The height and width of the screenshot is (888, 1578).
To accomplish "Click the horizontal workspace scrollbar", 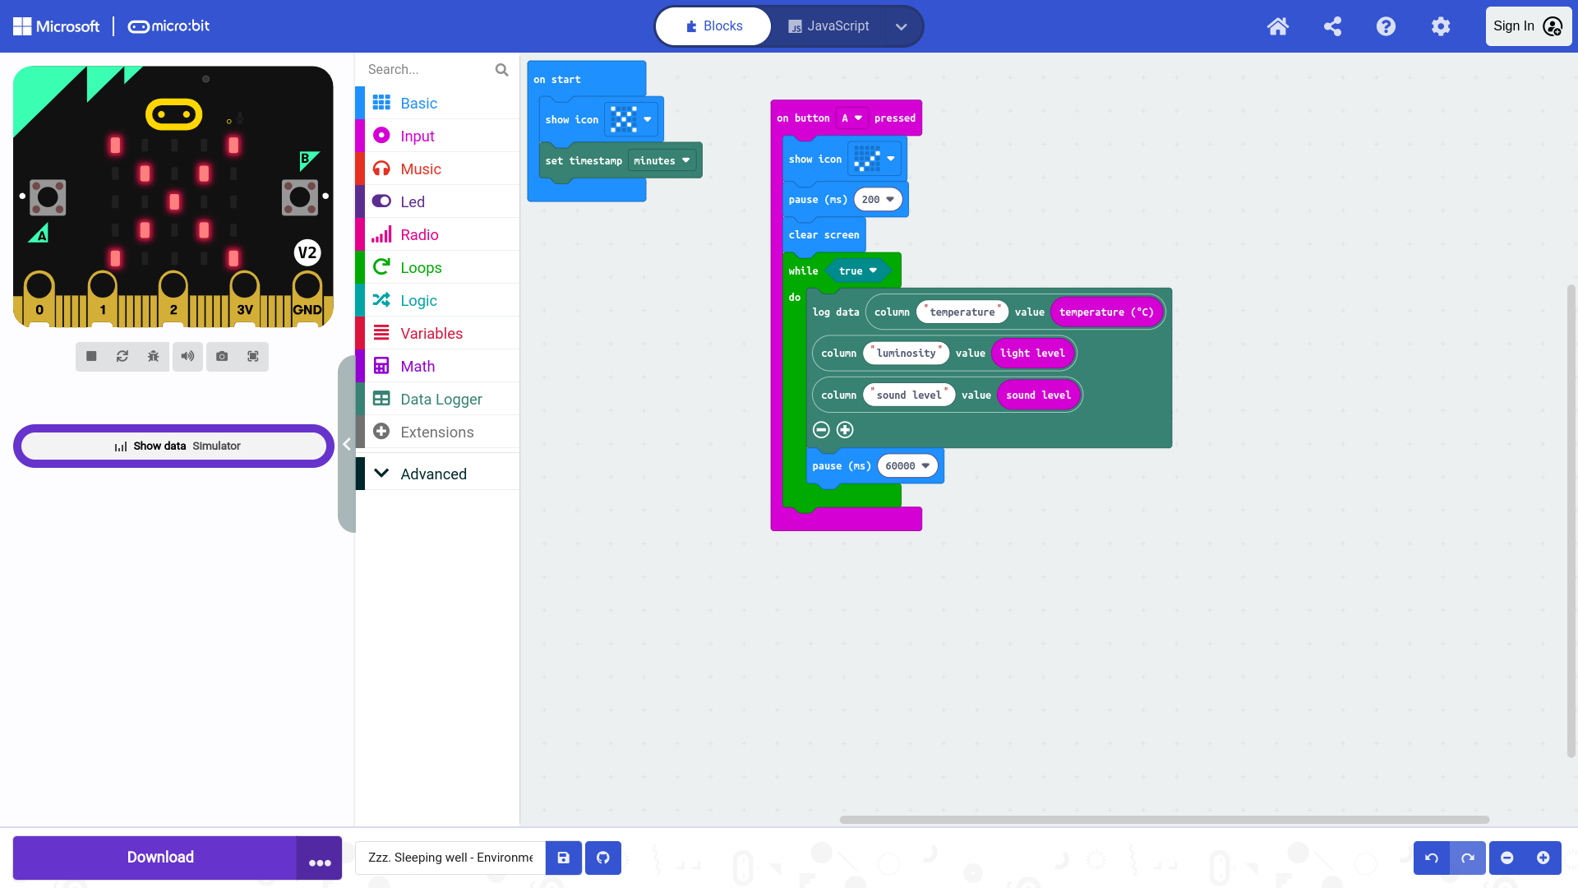I will tap(1164, 819).
